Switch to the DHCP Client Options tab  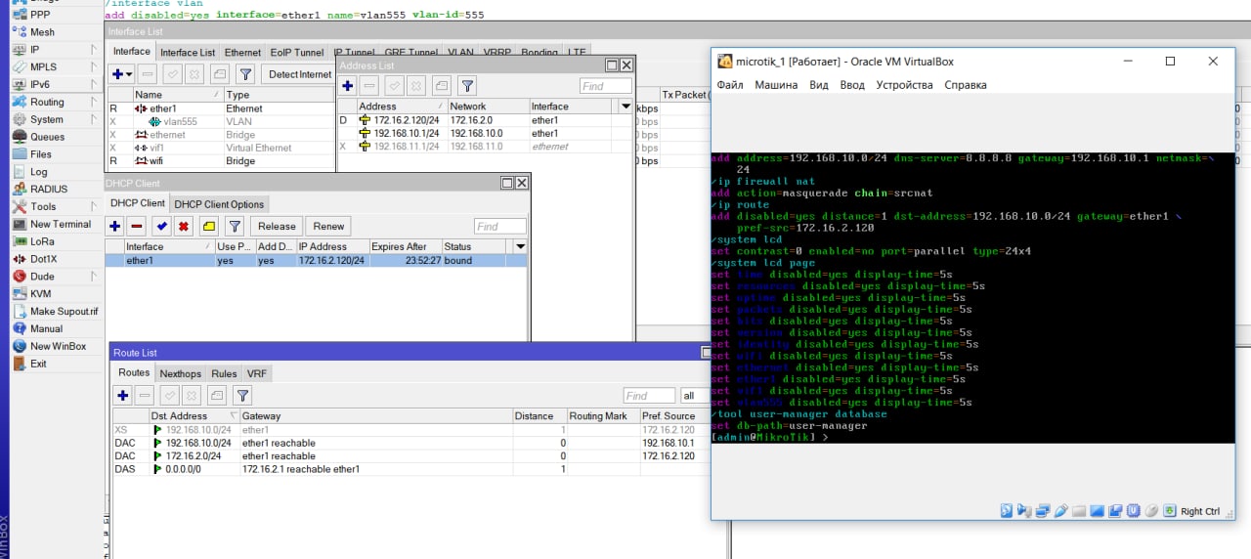[219, 204]
